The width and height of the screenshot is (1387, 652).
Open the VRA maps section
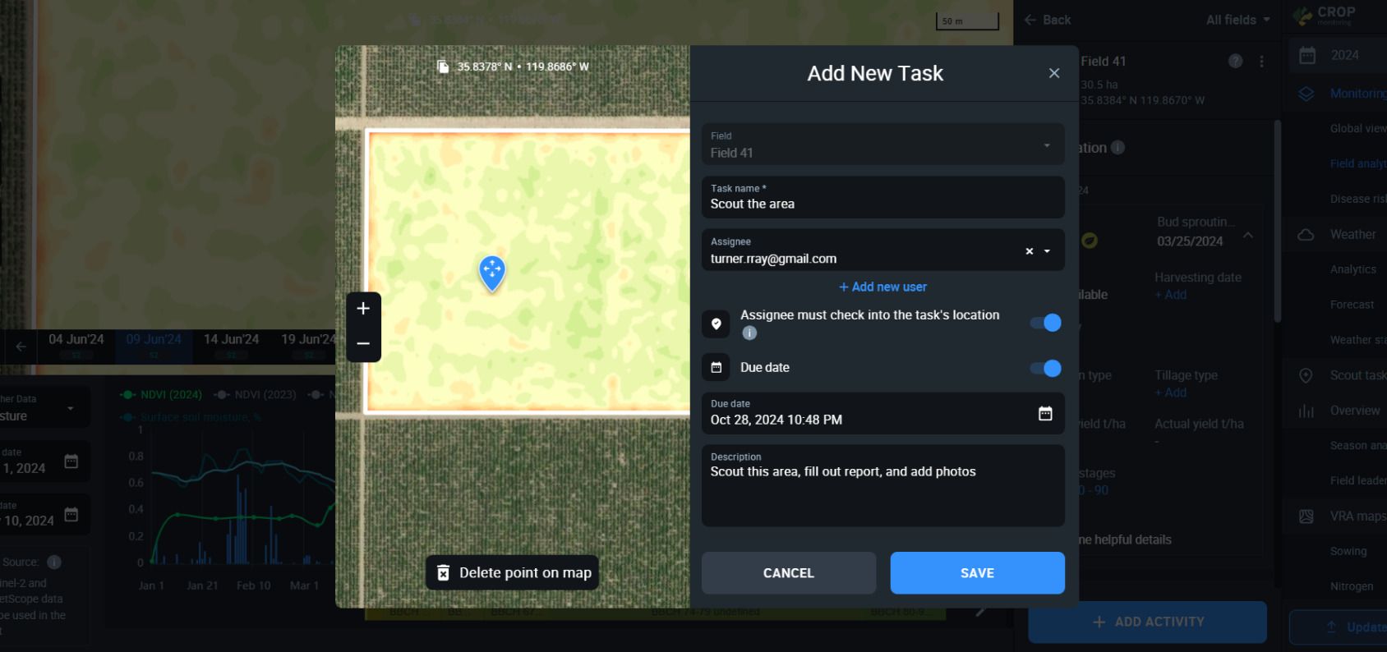click(x=1357, y=517)
